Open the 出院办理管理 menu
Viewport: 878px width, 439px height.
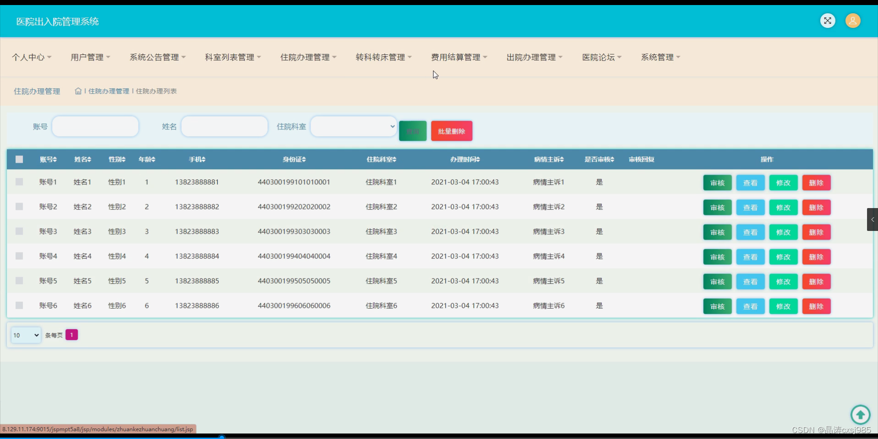pyautogui.click(x=535, y=57)
